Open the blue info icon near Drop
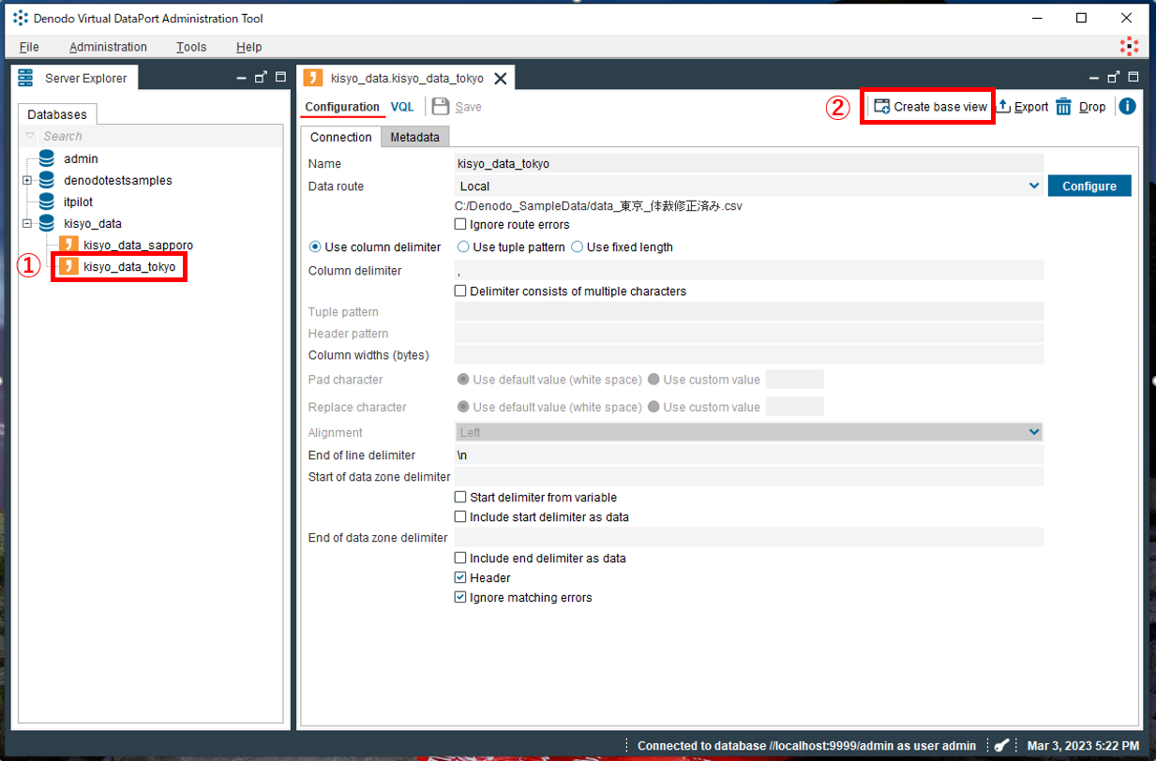The height and width of the screenshot is (761, 1156). pos(1127,106)
